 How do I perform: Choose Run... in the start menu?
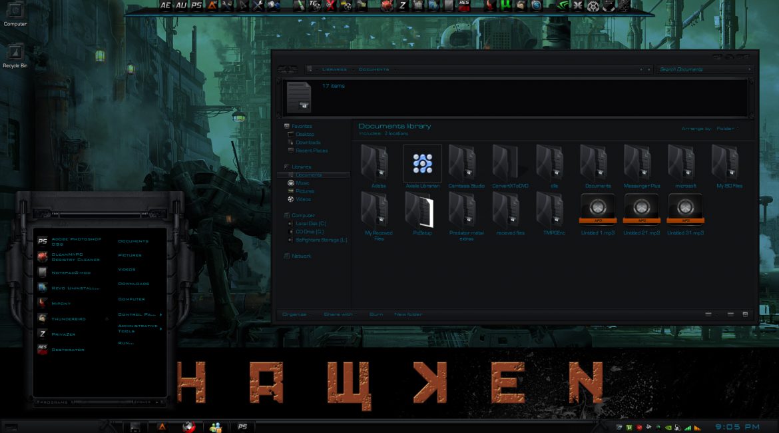point(126,343)
